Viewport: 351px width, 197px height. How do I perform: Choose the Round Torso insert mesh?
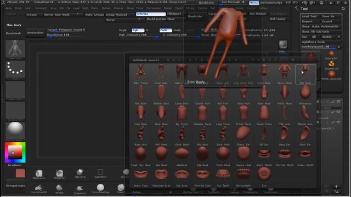click(264, 115)
